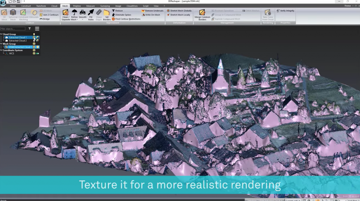Click the Constraint Meshing tool
Image resolution: width=360 pixels, height=201 pixels.
click(x=23, y=15)
